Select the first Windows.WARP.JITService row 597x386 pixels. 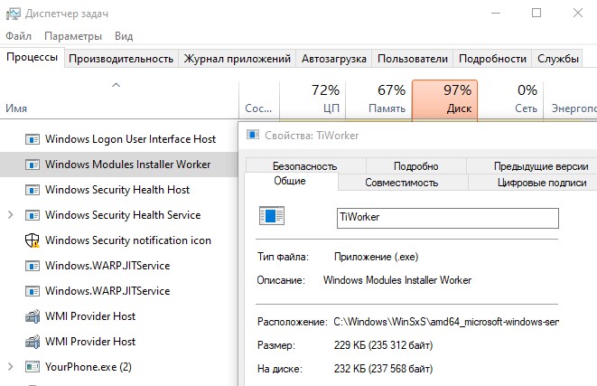(119, 266)
